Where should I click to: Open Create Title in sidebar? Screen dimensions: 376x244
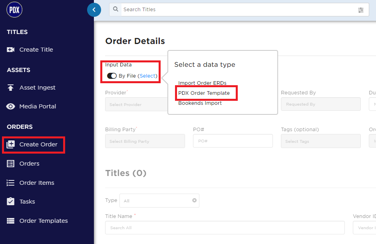click(x=36, y=50)
